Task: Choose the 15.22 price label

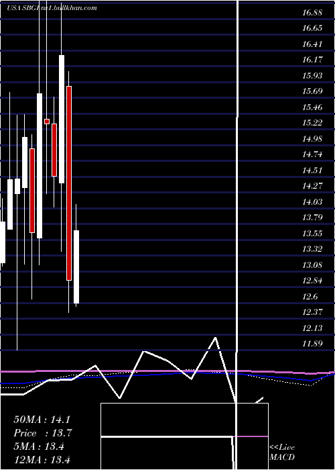Action: tap(312, 123)
